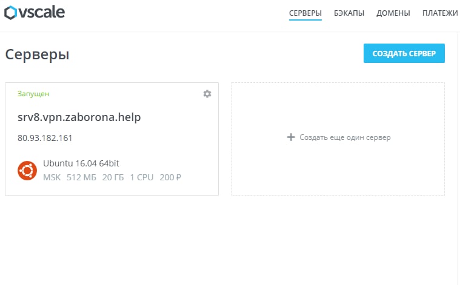Image resolution: width=460 pixels, height=285 pixels.
Task: Click the Создать сервер button
Action: (404, 53)
